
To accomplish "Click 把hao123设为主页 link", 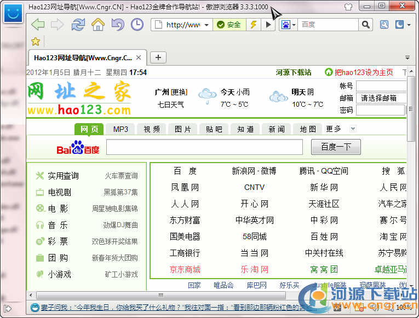I will 364,72.
